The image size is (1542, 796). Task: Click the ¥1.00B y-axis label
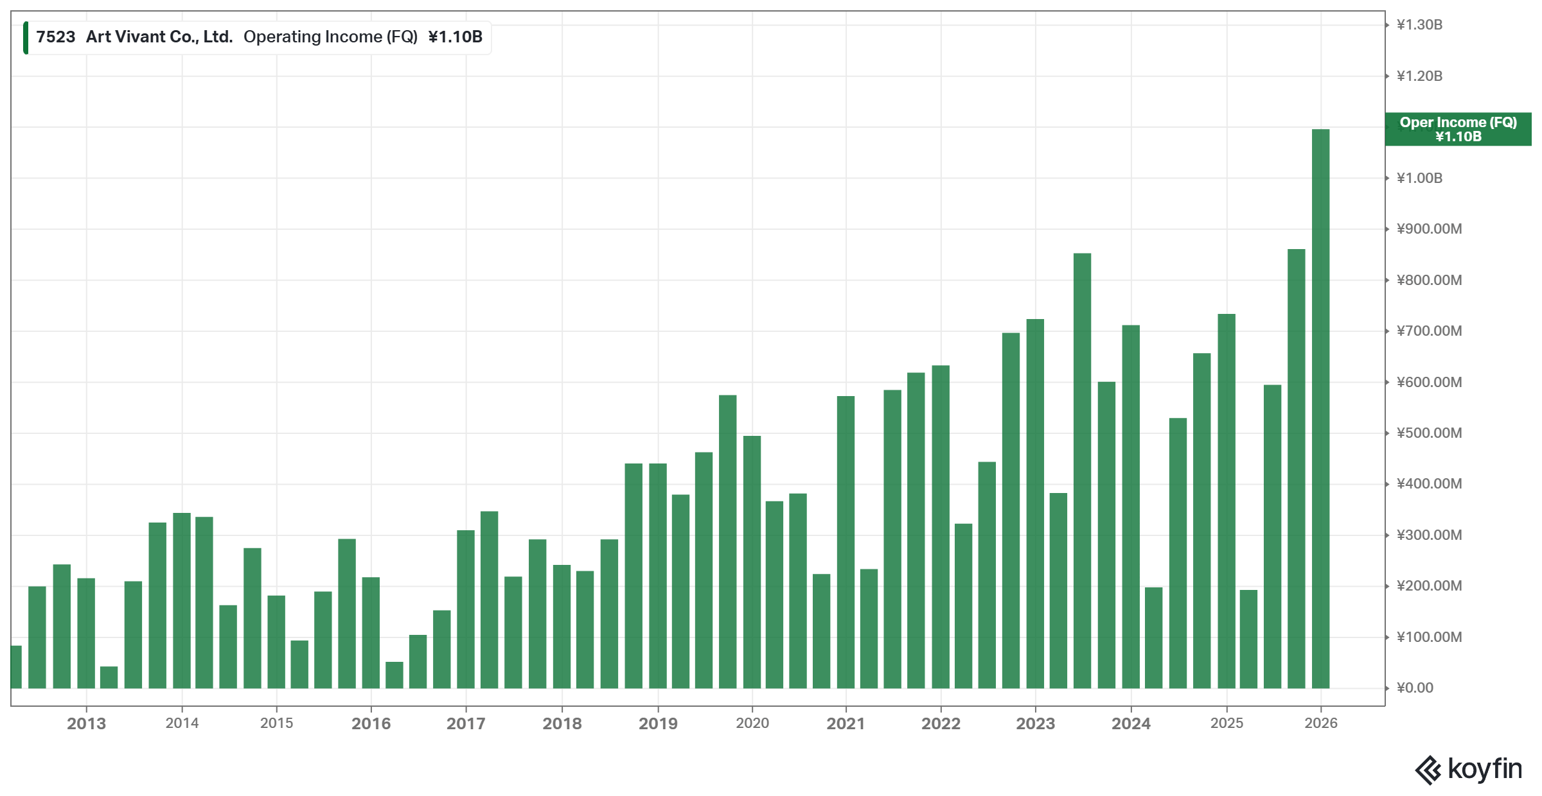click(x=1419, y=178)
